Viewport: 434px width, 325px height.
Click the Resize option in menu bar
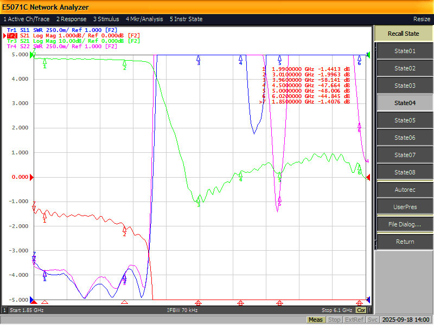pos(422,19)
